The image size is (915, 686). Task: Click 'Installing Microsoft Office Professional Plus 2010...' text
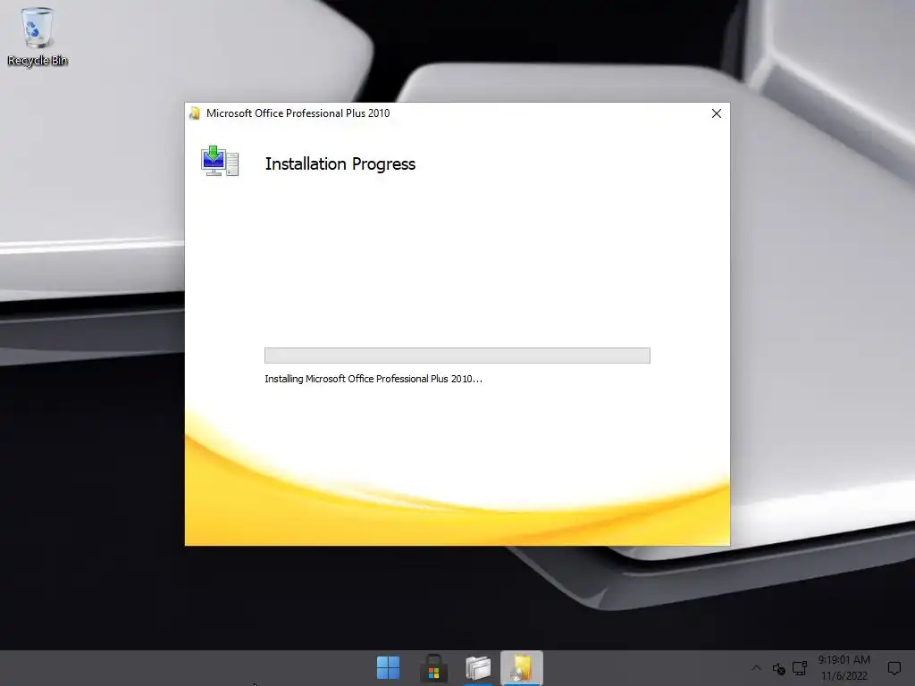[x=374, y=379]
